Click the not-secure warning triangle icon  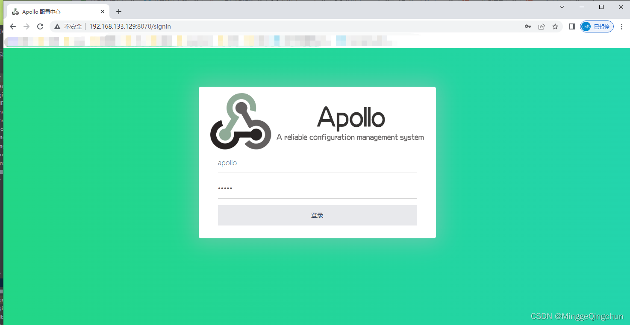[57, 26]
